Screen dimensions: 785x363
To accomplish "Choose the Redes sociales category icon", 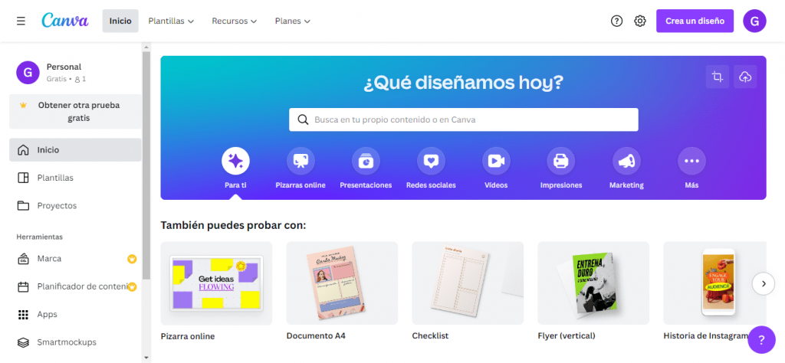I will pos(431,161).
